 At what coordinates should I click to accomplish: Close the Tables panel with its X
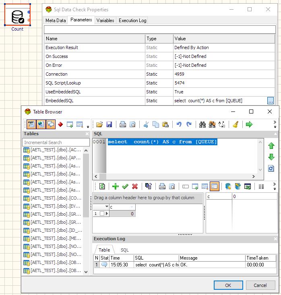click(x=87, y=134)
